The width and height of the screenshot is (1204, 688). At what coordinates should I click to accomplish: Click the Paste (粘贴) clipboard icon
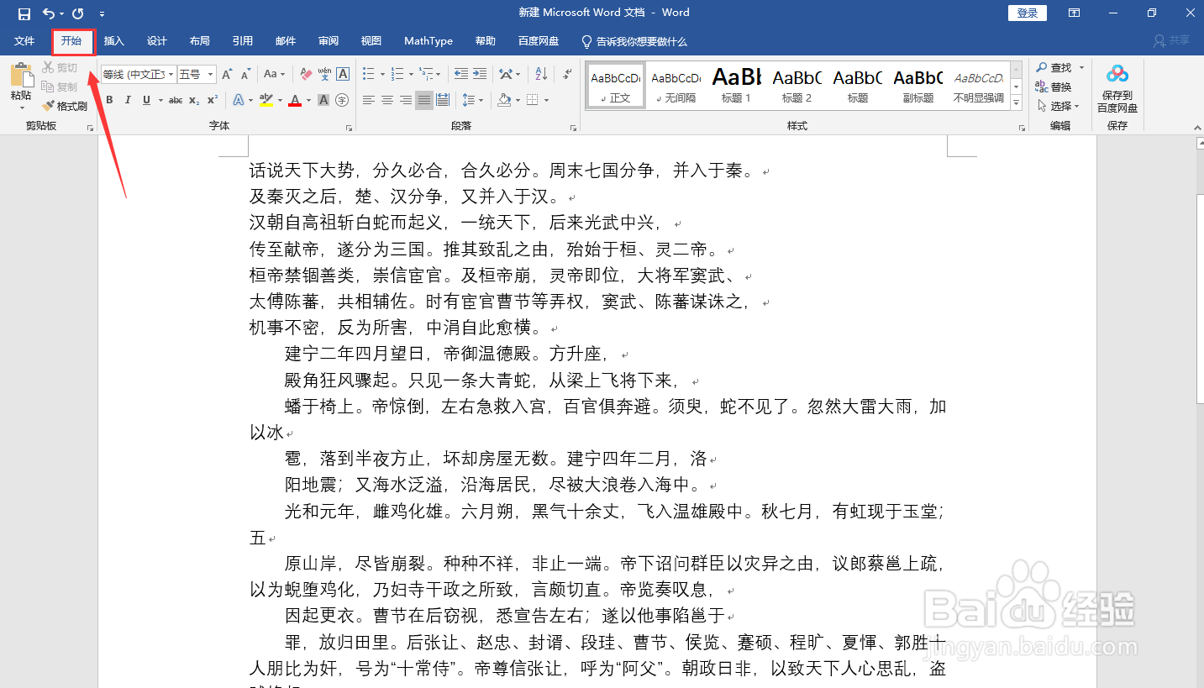pos(21,75)
